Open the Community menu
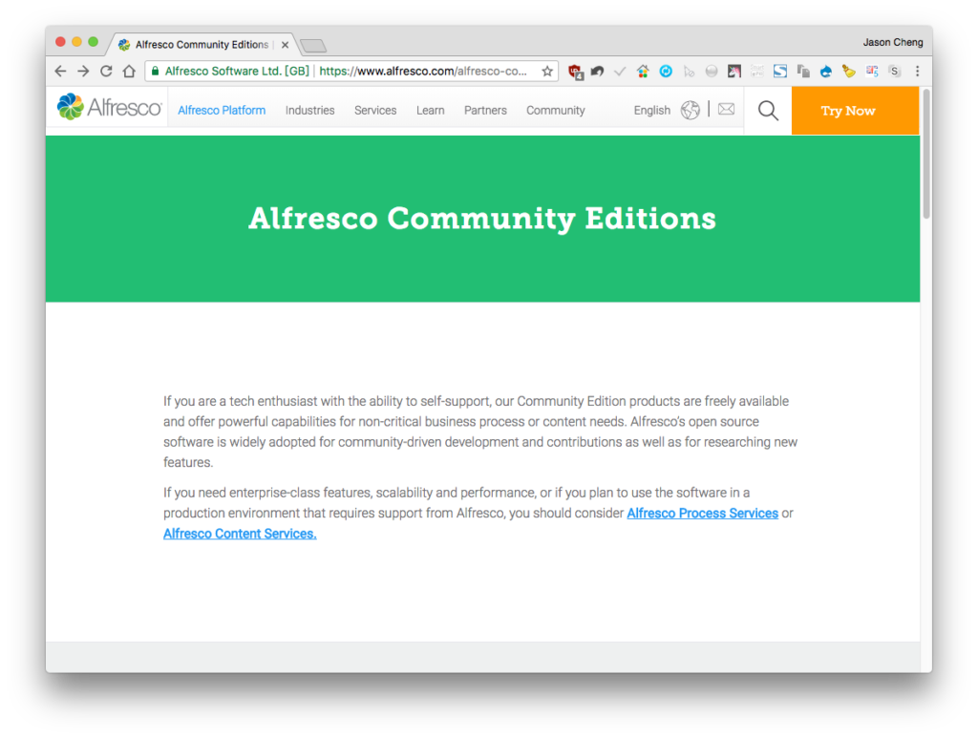 [556, 111]
